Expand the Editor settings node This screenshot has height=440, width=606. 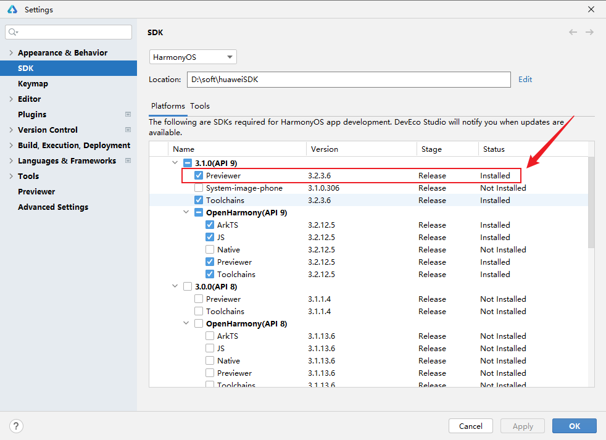(x=11, y=99)
